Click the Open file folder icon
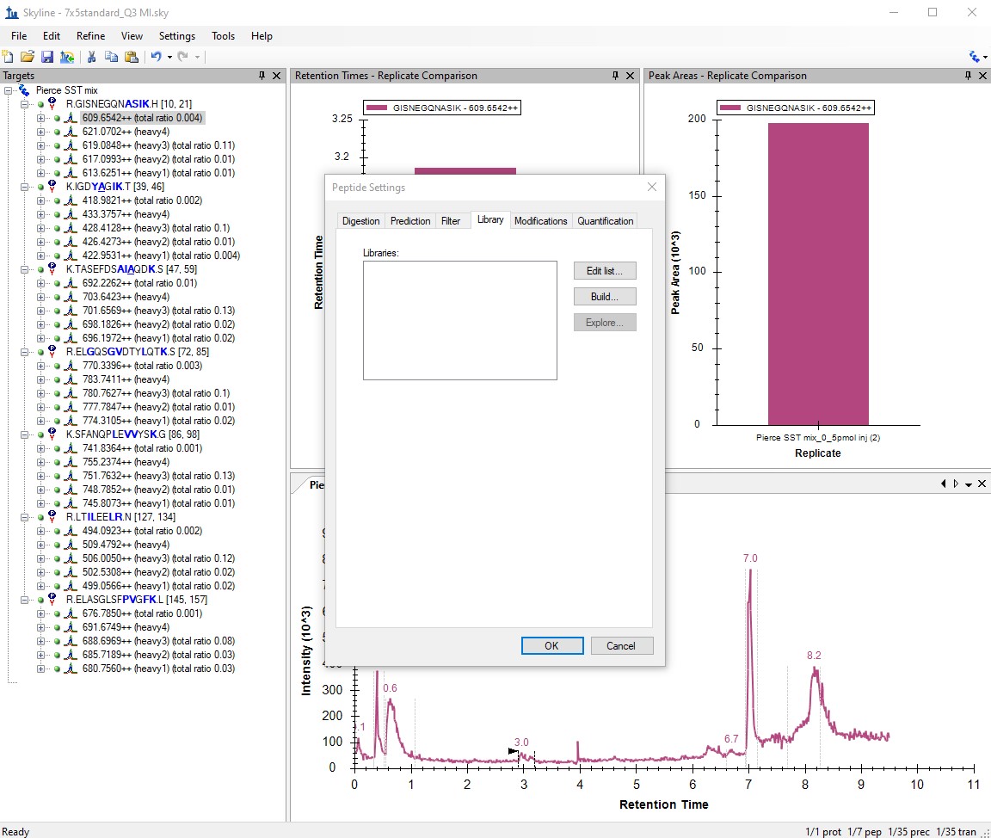Viewport: 991px width, 838px height. pyautogui.click(x=28, y=57)
